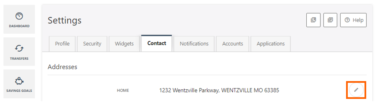
Task: Click the stacked text-page icon button
Action: [330, 20]
